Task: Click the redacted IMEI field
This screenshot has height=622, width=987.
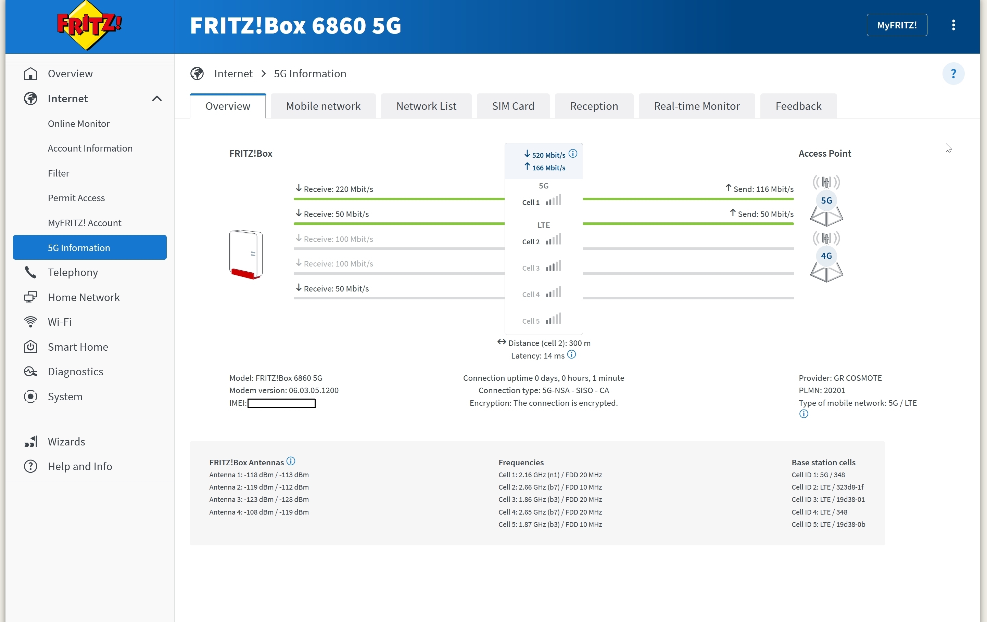Action: coord(281,404)
